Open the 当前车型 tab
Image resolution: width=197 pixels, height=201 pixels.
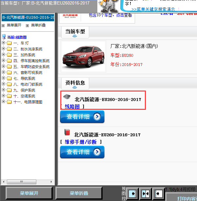(75, 32)
